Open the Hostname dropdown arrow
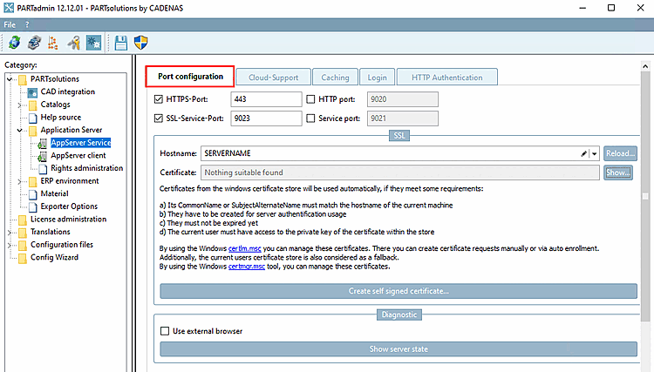654x372 pixels. [x=595, y=153]
